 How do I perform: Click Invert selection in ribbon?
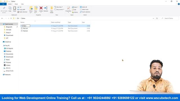85,12
